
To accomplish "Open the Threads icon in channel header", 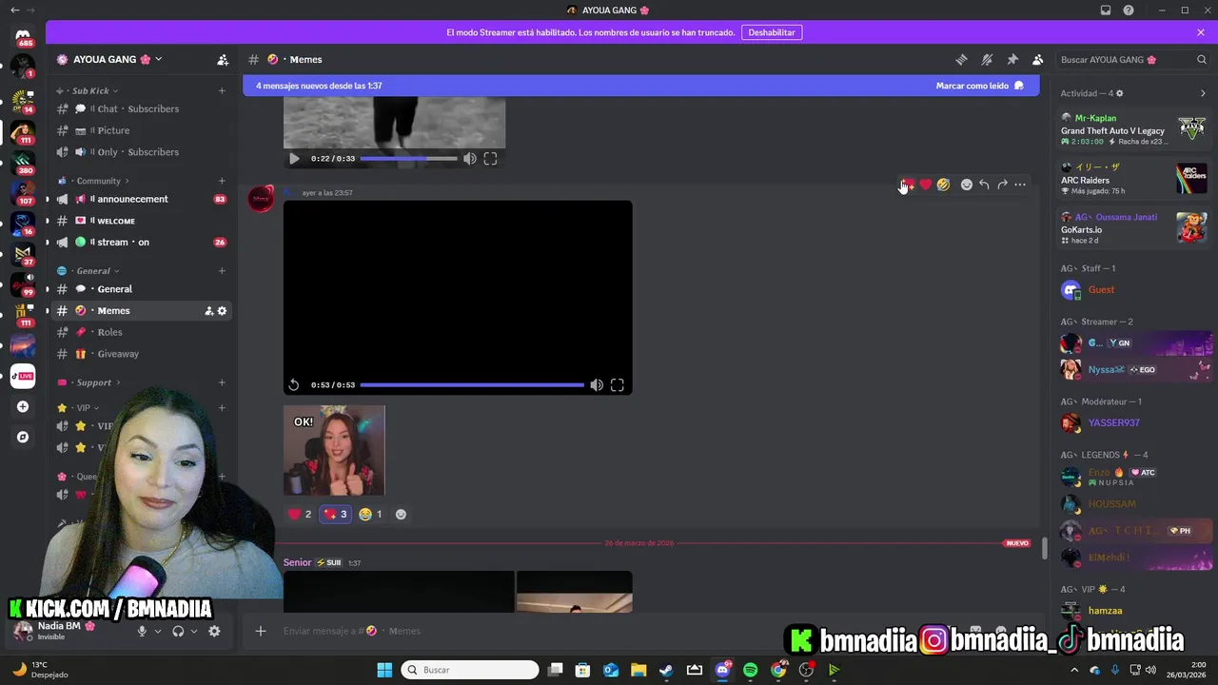I will 961,59.
